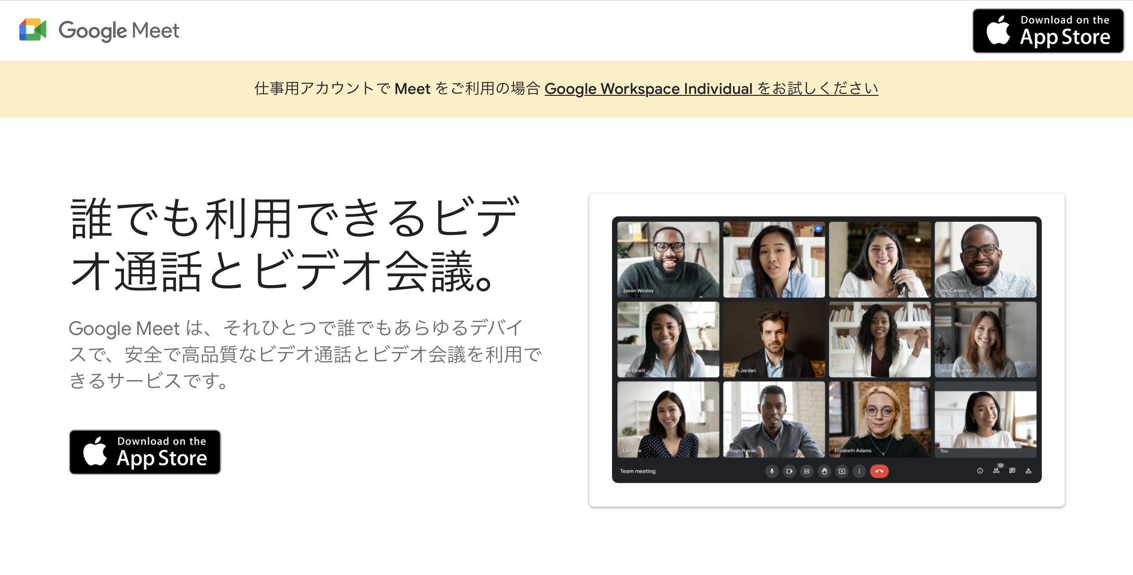Click microphone icon in meeting preview
The image size is (1133, 575).
[772, 471]
